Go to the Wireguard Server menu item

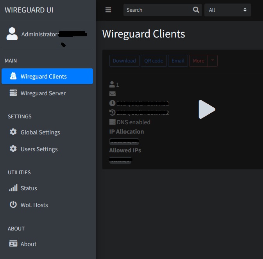tap(43, 93)
